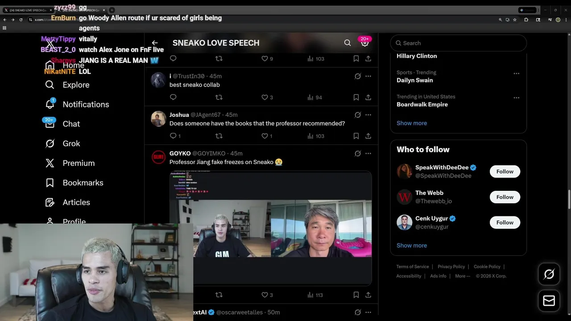
Task: Open the image in GOYKO's Professor Jiang post
Action: point(270,228)
